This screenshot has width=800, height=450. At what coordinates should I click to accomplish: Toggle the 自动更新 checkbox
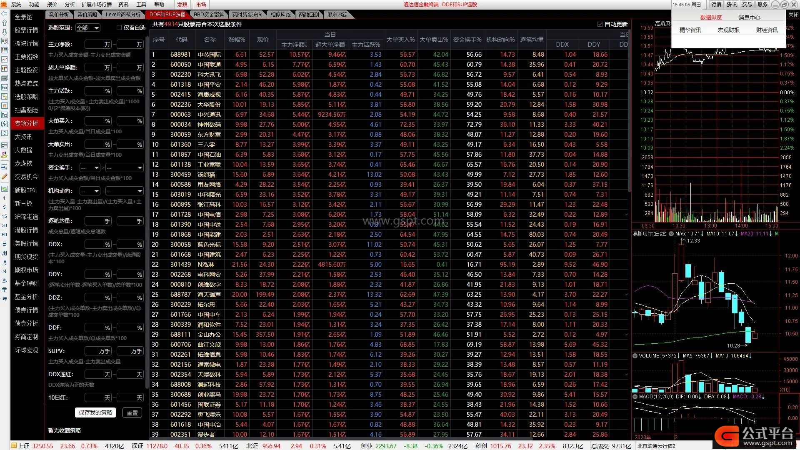point(600,24)
